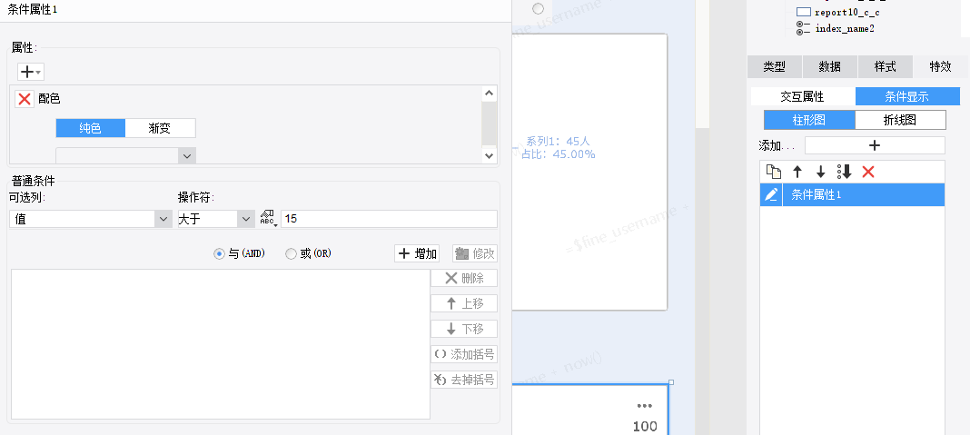Select the 折线图 chart toggle
This screenshot has height=435, width=970.
[900, 120]
